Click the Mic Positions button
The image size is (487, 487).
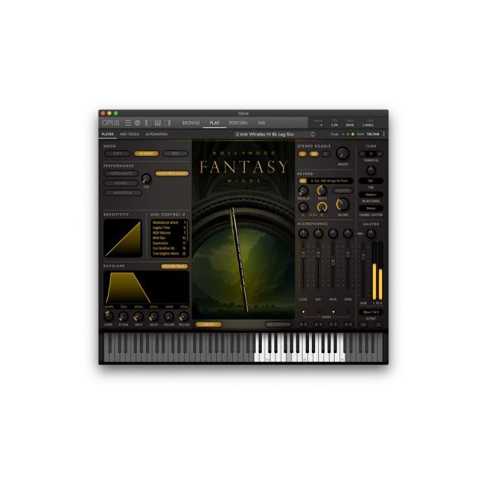coord(279,324)
